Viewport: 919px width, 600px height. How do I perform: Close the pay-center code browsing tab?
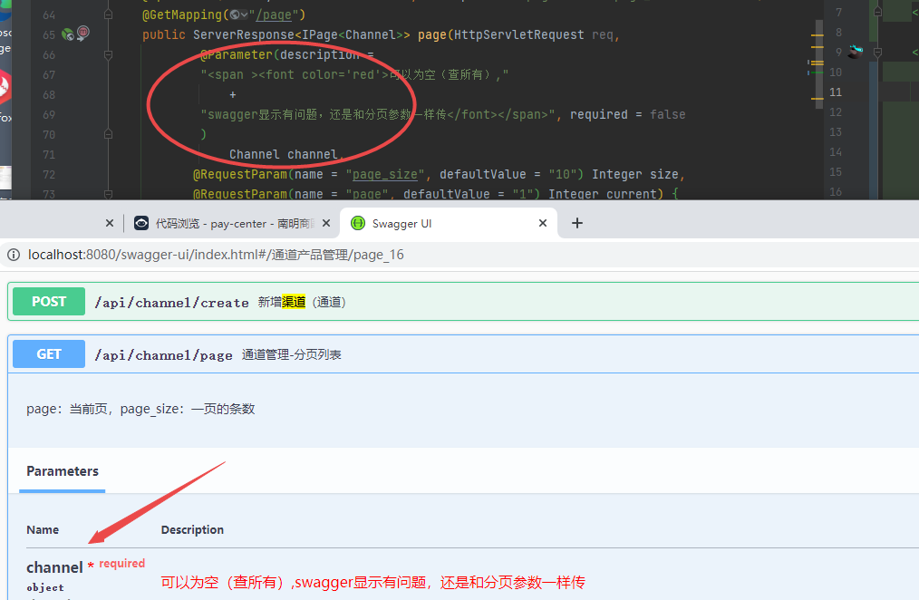pyautogui.click(x=326, y=223)
